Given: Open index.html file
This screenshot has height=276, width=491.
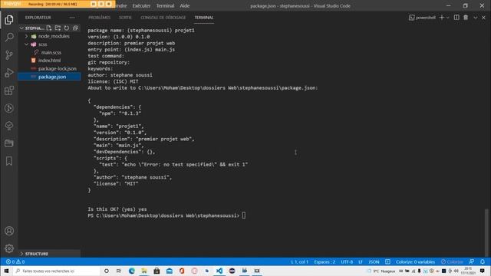Looking at the screenshot, I should 49,61.
